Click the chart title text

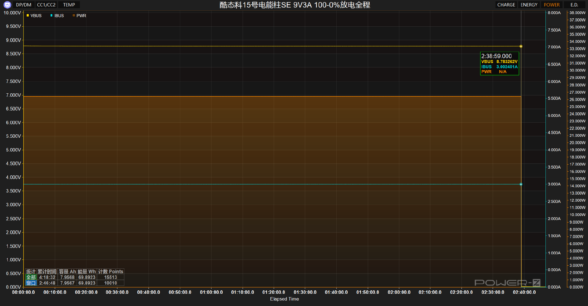295,5
